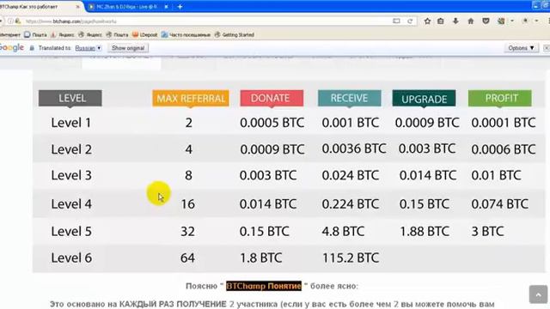Click the scroll-to-top arrow button on the page
This screenshot has width=550, height=309.
pyautogui.click(x=538, y=294)
